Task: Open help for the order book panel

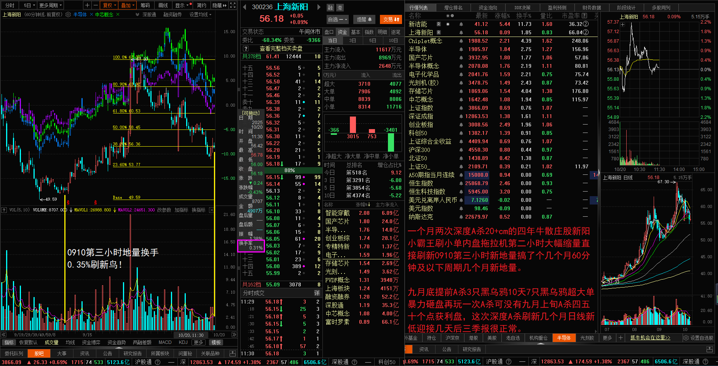Action: (x=246, y=49)
